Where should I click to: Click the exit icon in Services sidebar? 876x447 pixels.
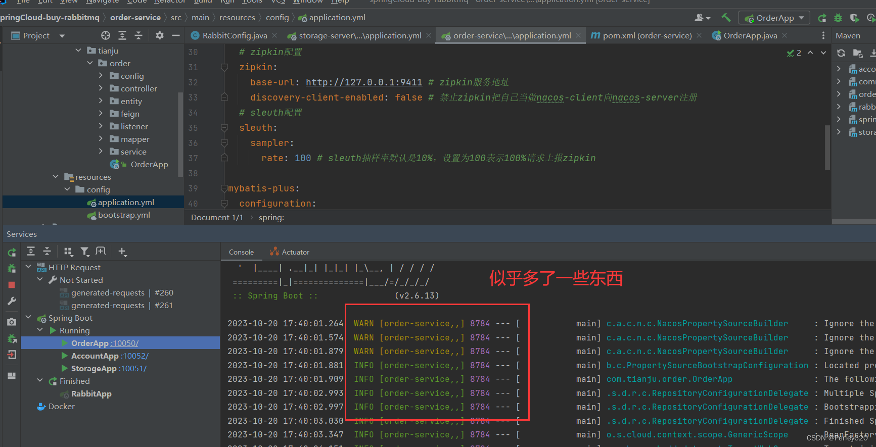coord(12,355)
